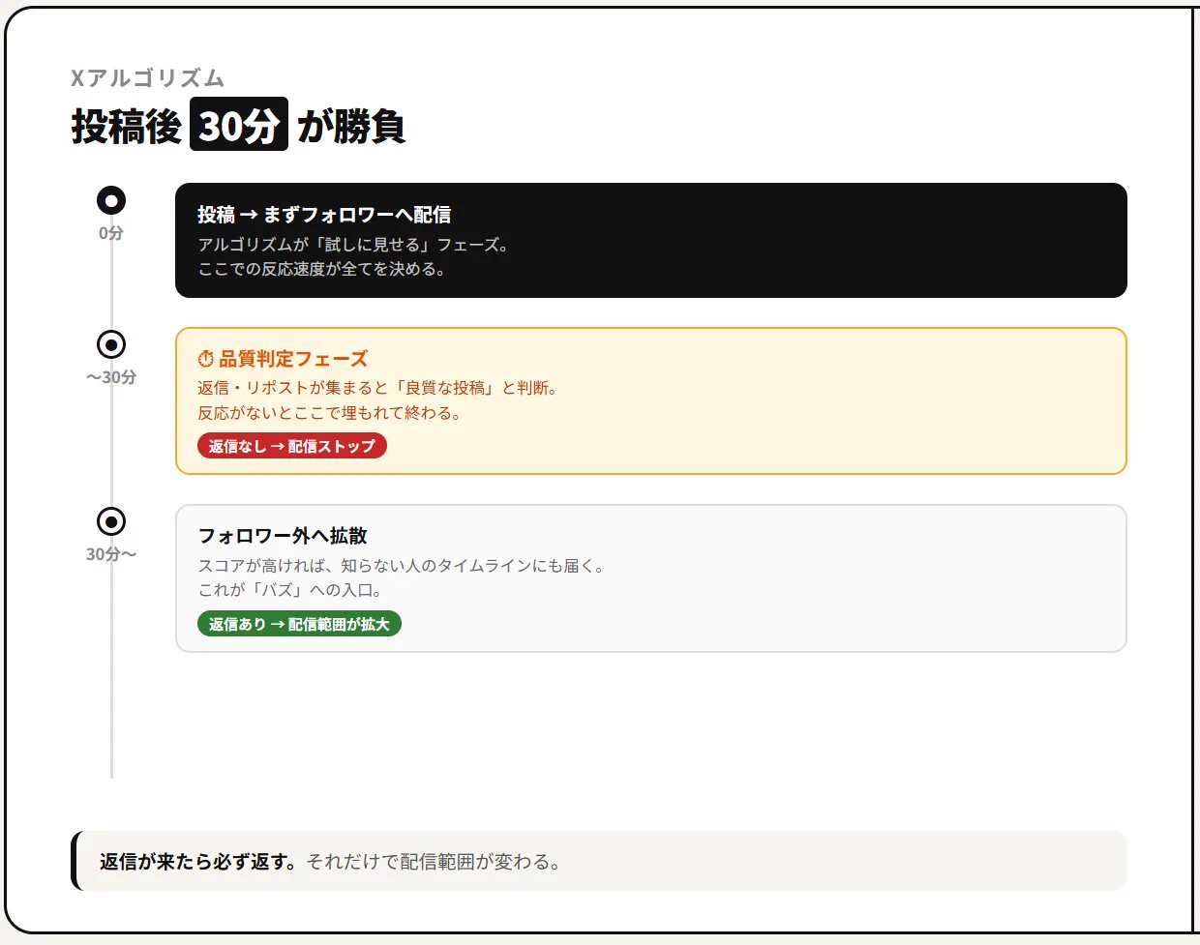Screen dimensions: 1200x945
Task: Click the highlighted 30分 label in the title
Action: [x=239, y=125]
